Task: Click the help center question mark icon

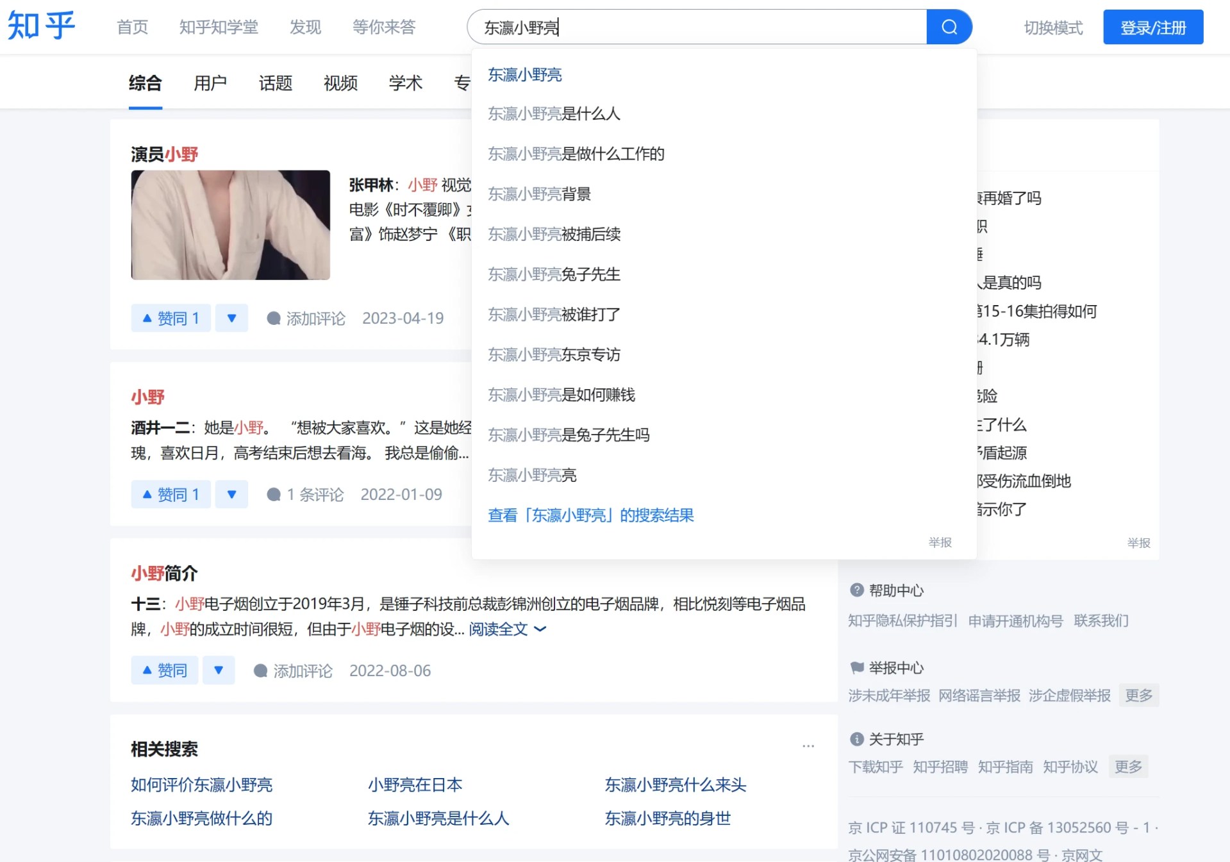Action: pyautogui.click(x=857, y=590)
